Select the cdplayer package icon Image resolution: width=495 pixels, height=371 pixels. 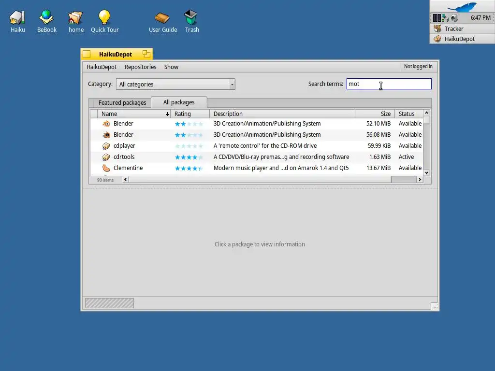tap(106, 146)
